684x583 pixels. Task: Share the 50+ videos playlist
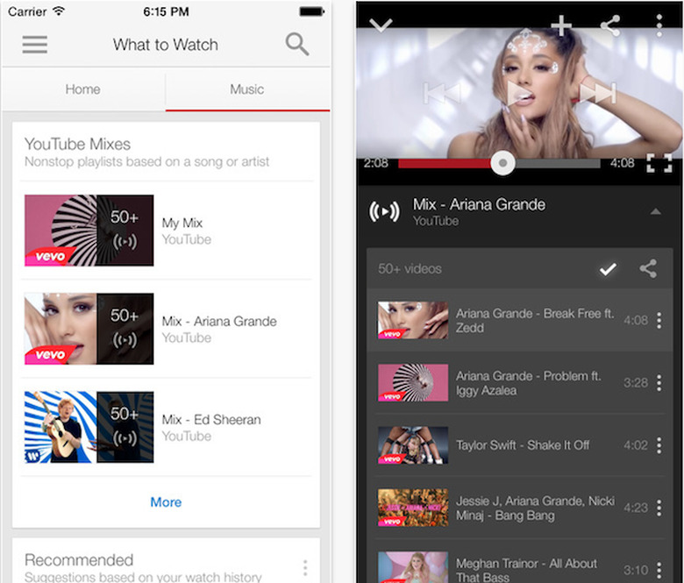click(648, 269)
